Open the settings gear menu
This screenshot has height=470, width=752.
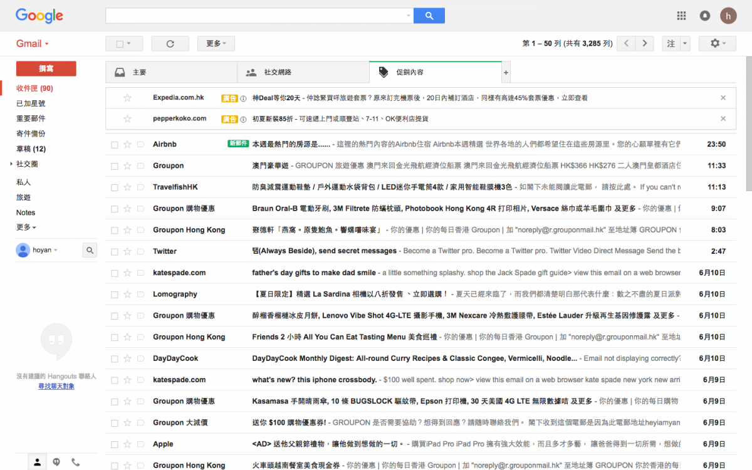tap(718, 44)
